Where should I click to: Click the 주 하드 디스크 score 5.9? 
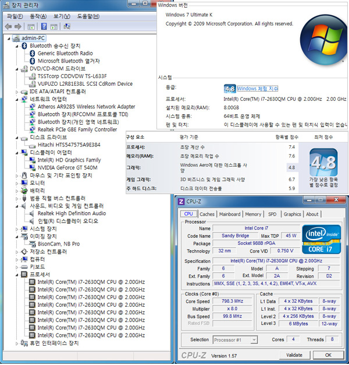(x=291, y=188)
